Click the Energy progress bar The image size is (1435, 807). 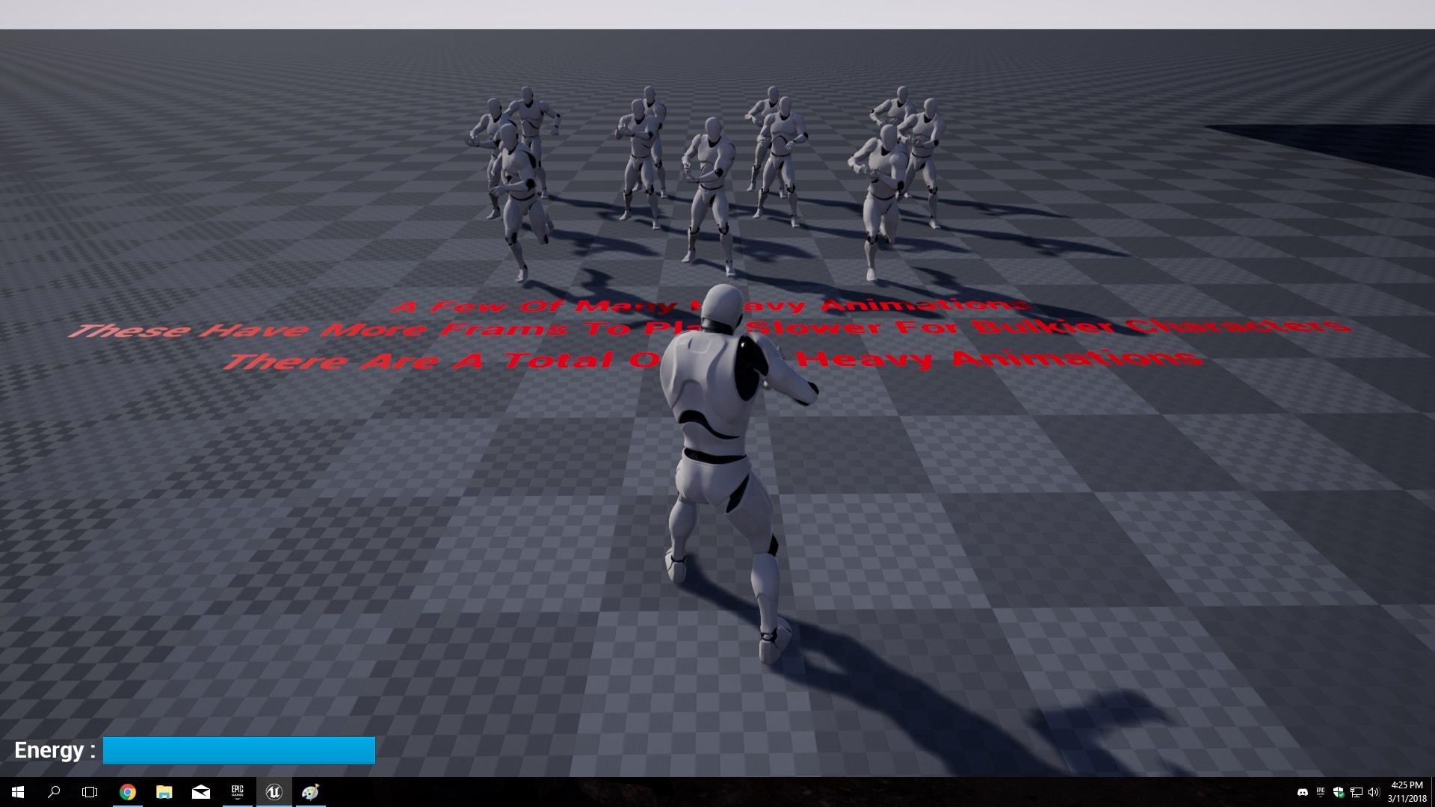[x=239, y=750]
